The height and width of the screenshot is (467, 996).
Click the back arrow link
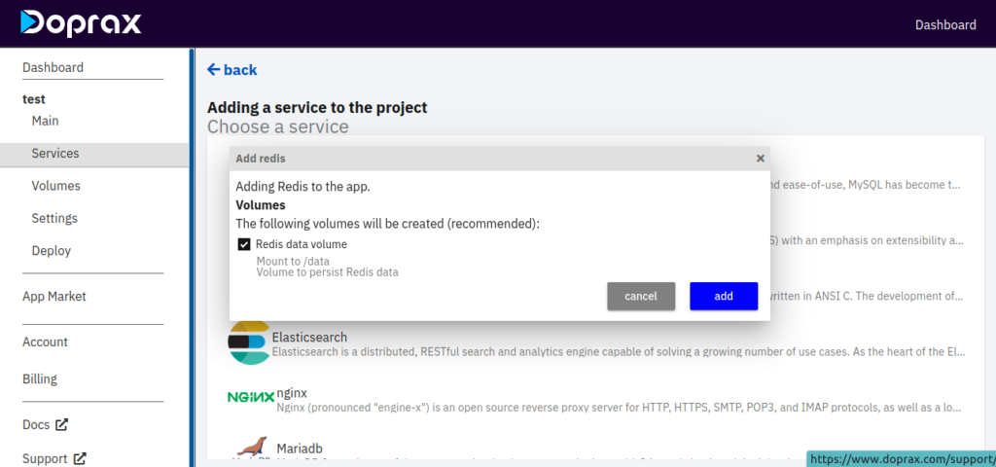(x=231, y=70)
